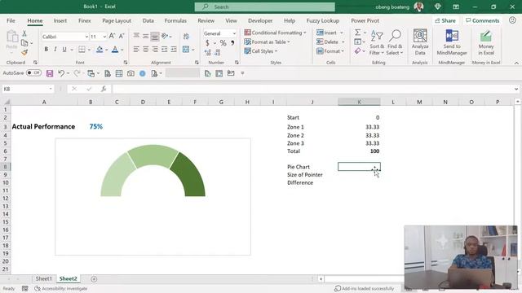
Task: Increase font size with large A icon
Action: click(x=112, y=36)
